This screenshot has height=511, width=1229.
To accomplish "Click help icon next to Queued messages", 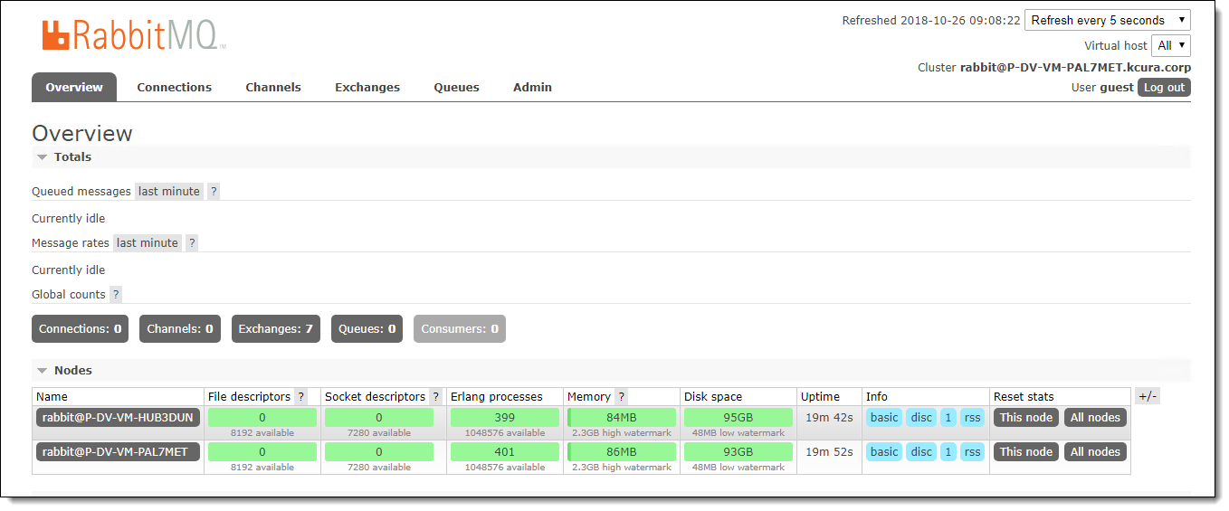I will 214,192.
